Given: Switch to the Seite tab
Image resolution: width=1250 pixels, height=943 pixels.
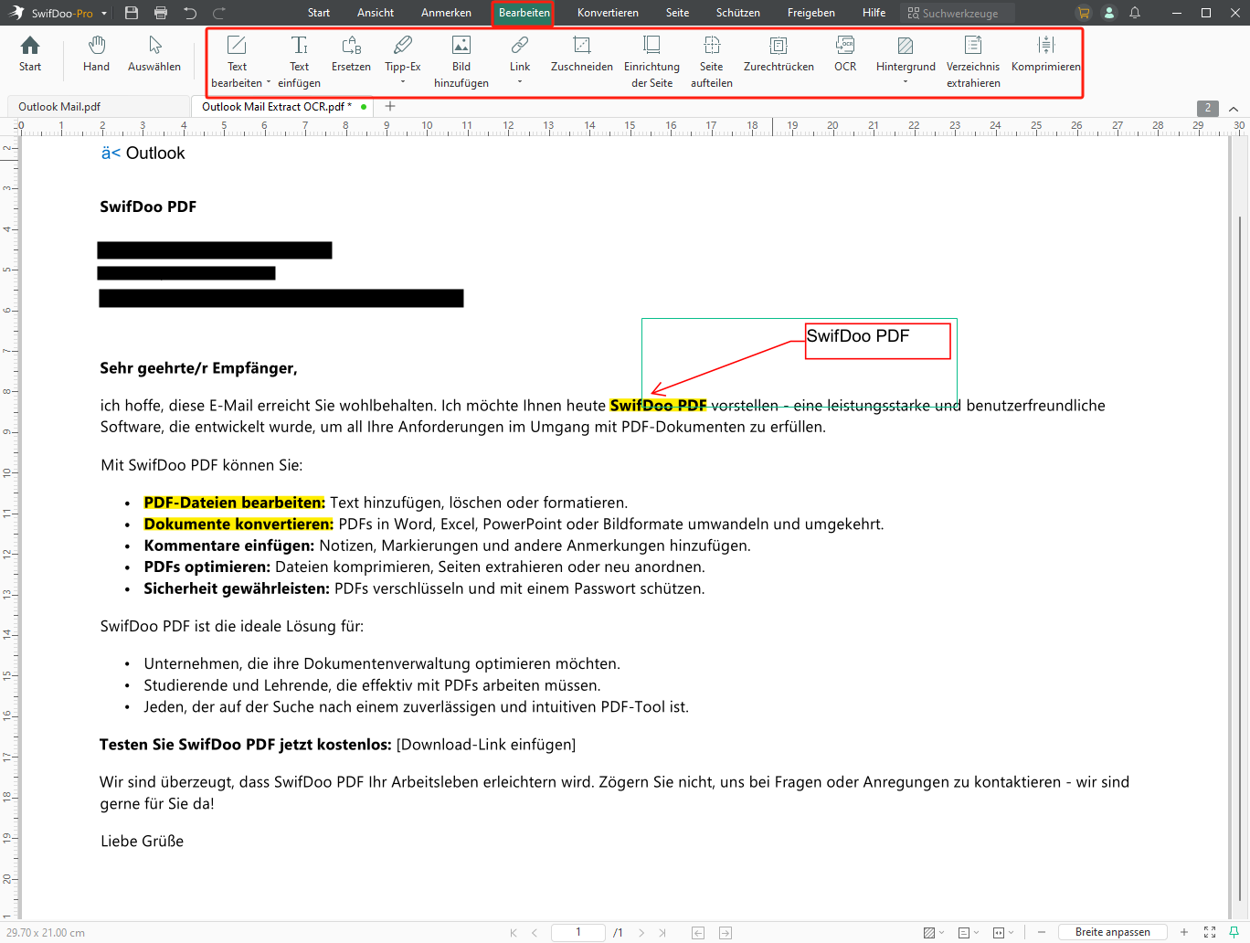Looking at the screenshot, I should (x=677, y=13).
